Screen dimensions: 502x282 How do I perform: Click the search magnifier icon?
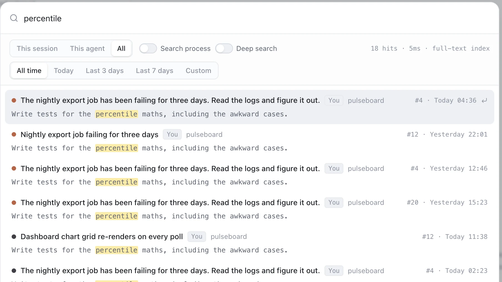pos(14,18)
